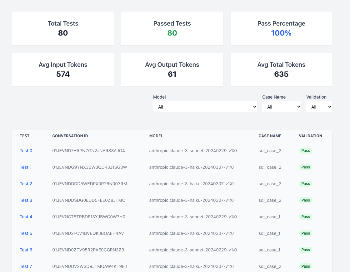Click sql_case_1 in the Test 4 row
The image size is (360, 272).
tap(270, 217)
